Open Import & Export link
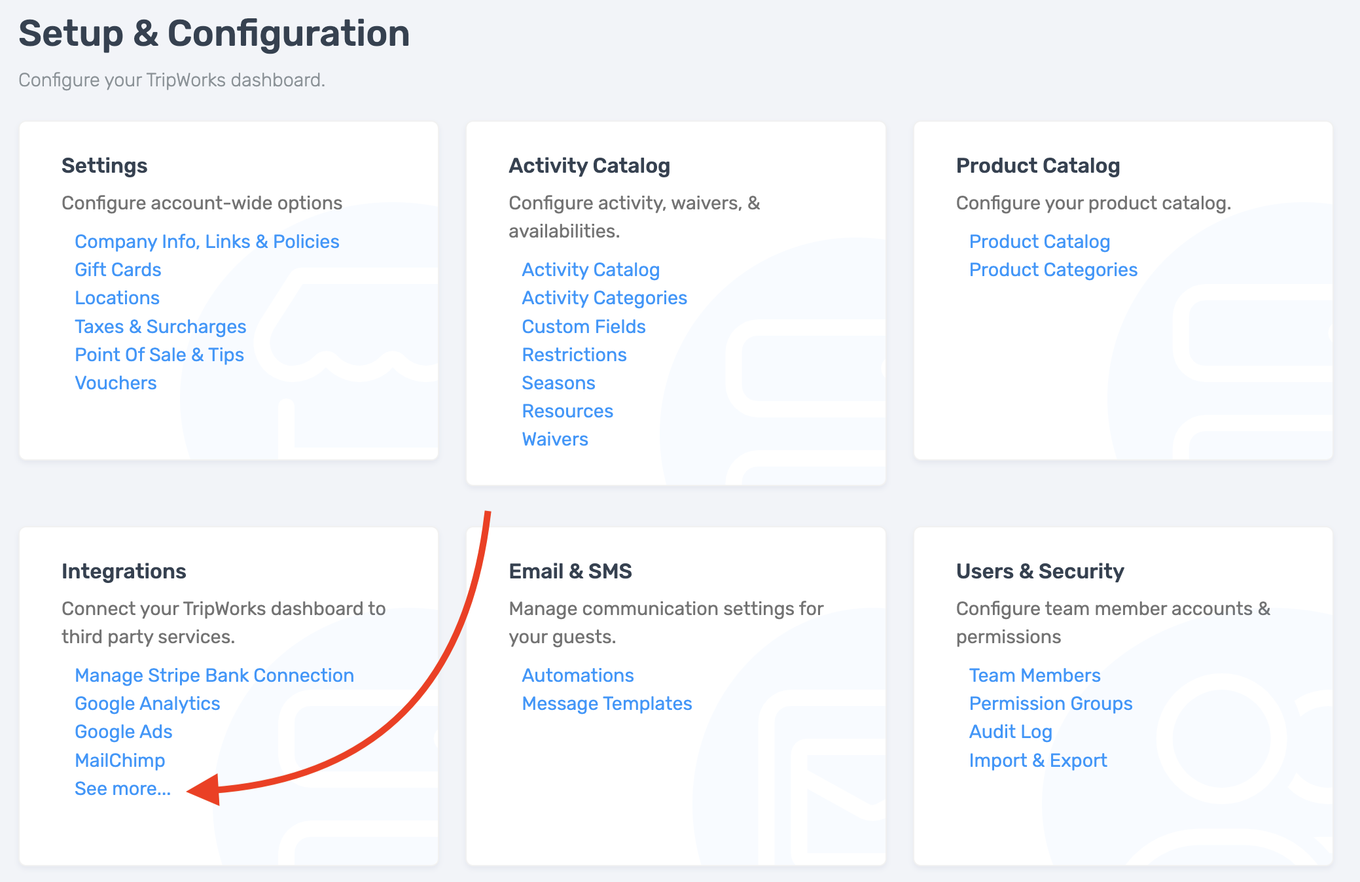The width and height of the screenshot is (1360, 882). click(x=1038, y=760)
